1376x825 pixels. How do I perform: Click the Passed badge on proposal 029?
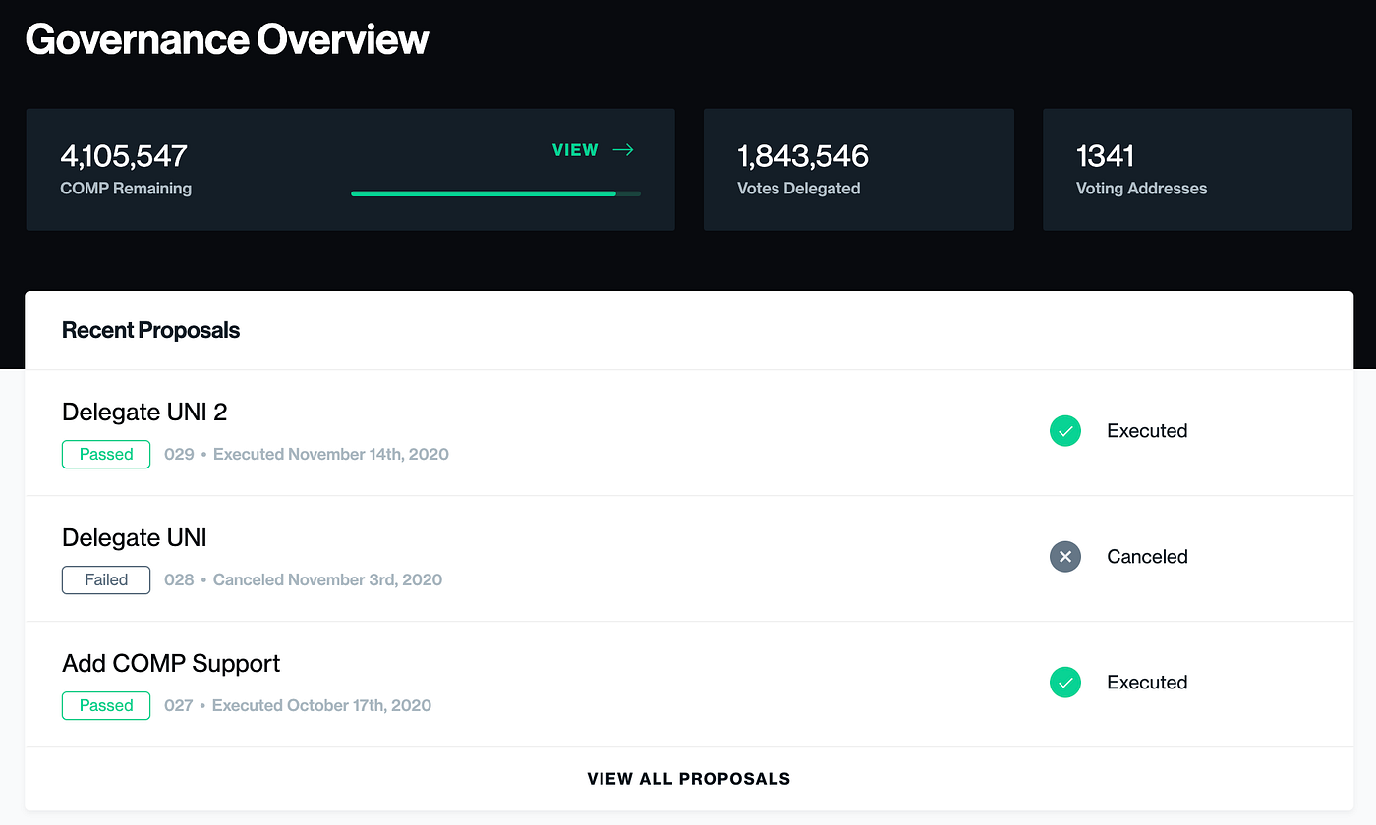106,454
